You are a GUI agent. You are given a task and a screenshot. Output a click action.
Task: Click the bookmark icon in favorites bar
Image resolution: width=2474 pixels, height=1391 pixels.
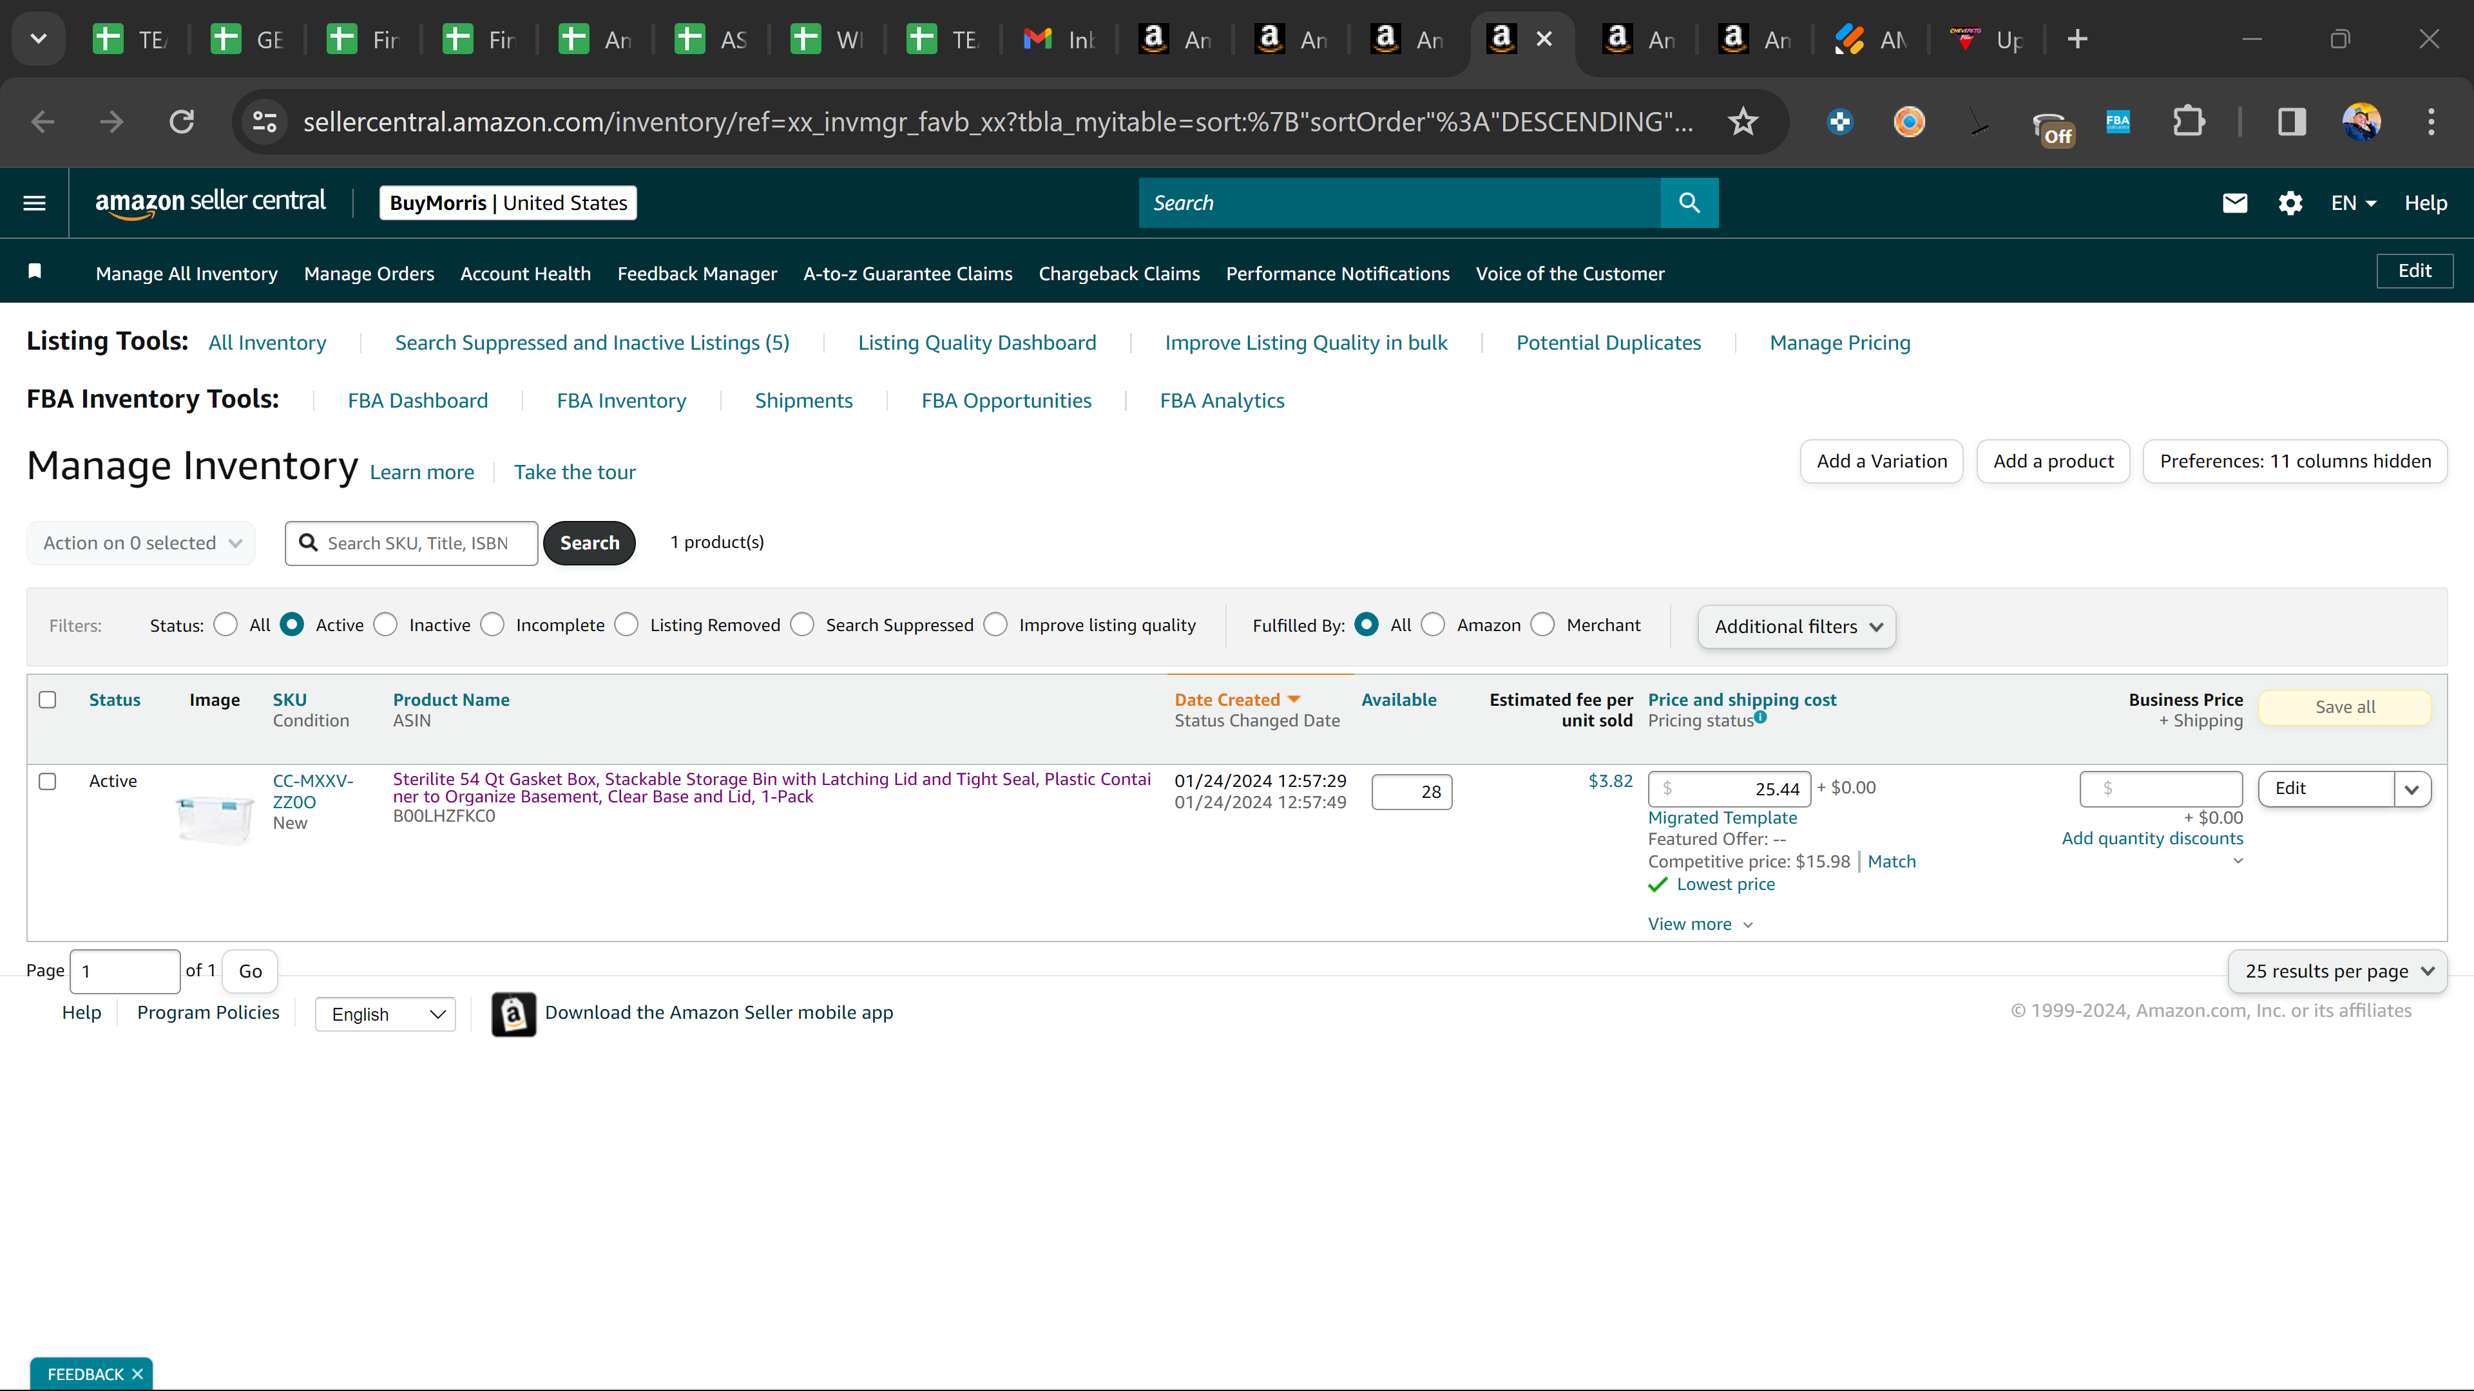[x=35, y=272]
